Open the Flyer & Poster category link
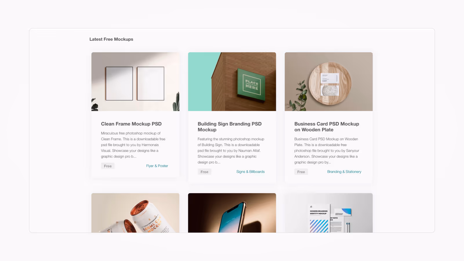464x261 pixels. 157,166
